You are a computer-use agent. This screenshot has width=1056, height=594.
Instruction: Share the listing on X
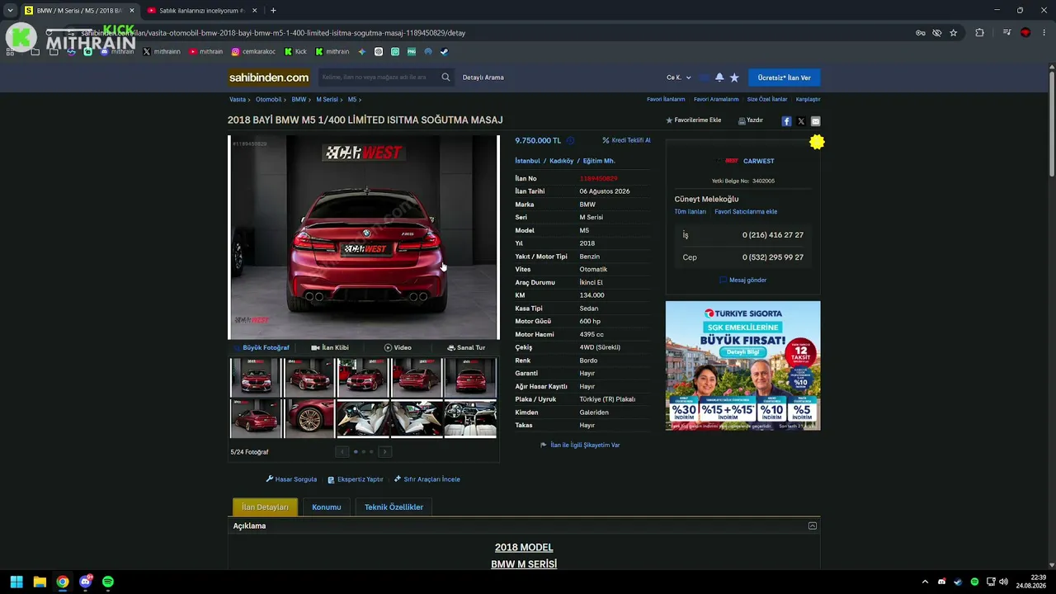click(x=801, y=121)
